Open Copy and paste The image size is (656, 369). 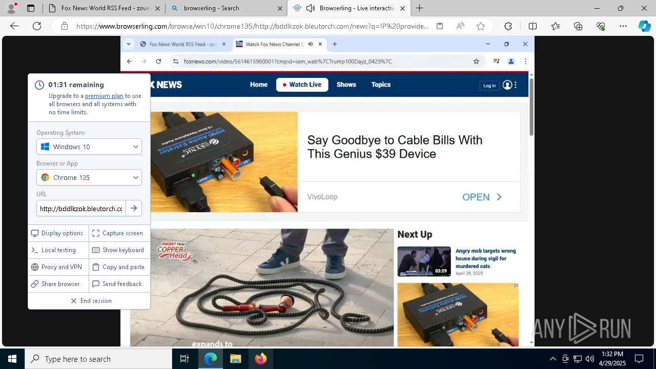click(x=119, y=267)
